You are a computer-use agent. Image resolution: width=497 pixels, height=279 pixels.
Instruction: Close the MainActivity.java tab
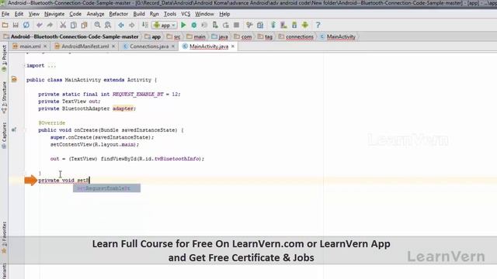pyautogui.click(x=233, y=46)
